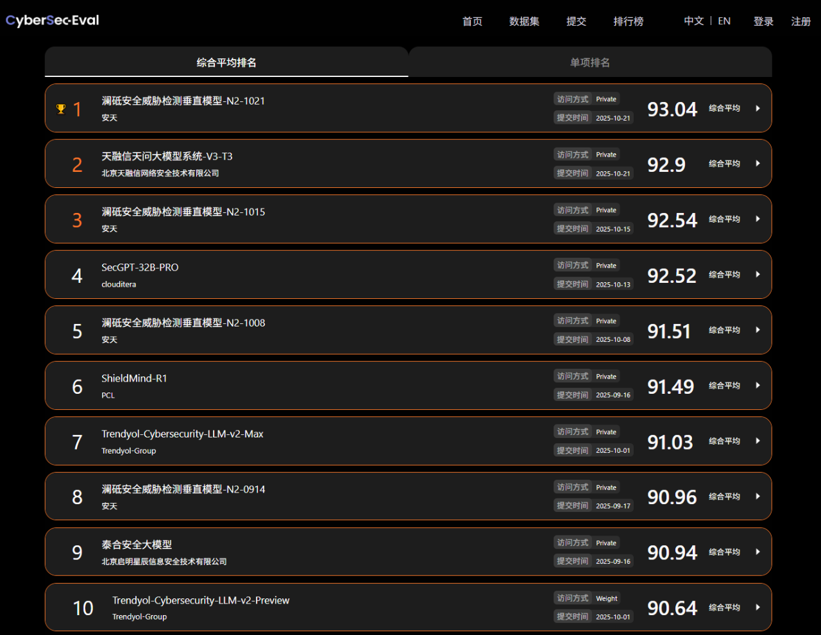Click the gold trophy icon at rank 1

(61, 109)
